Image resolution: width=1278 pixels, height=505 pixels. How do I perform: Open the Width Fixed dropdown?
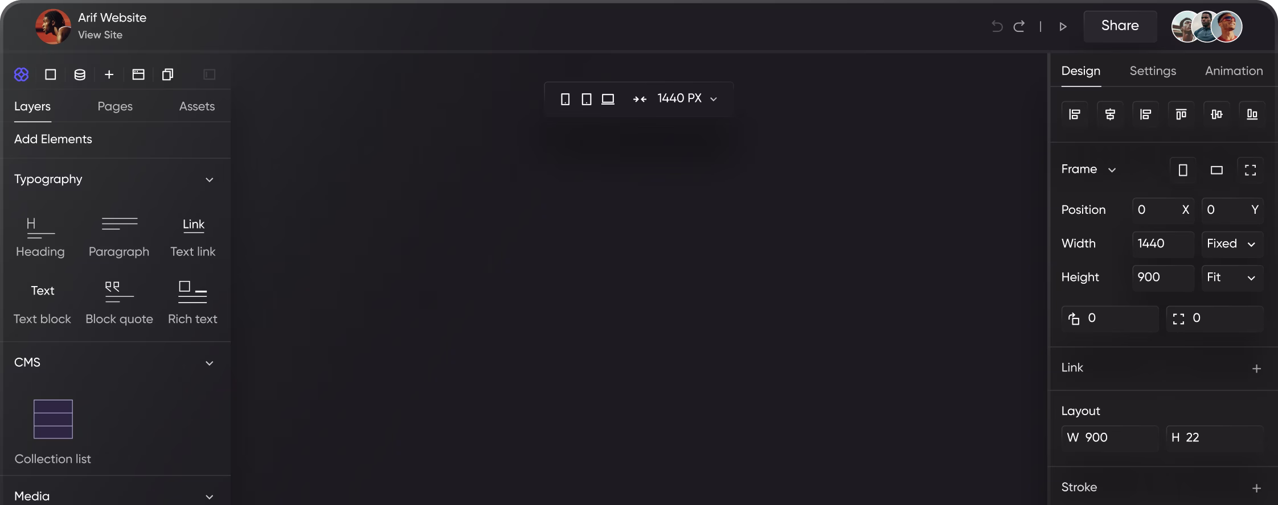tap(1232, 244)
